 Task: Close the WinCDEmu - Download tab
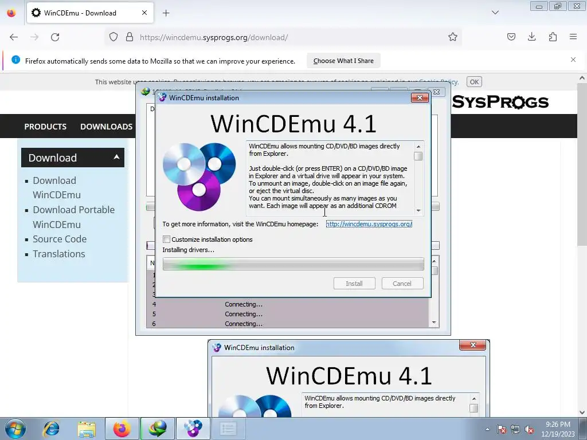(144, 13)
